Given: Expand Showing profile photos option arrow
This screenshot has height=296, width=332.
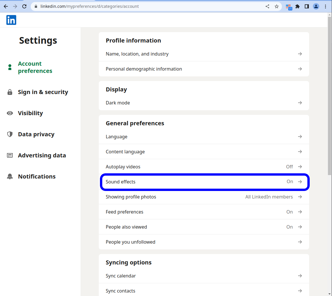Looking at the screenshot, I should pyautogui.click(x=300, y=197).
